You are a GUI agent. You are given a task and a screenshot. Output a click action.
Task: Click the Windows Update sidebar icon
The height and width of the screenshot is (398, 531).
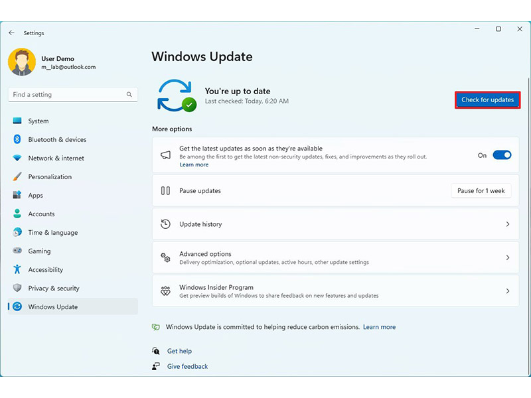(x=17, y=306)
